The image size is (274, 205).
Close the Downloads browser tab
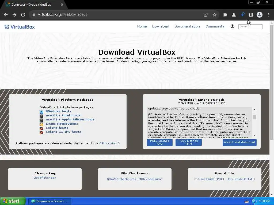click(62, 5)
